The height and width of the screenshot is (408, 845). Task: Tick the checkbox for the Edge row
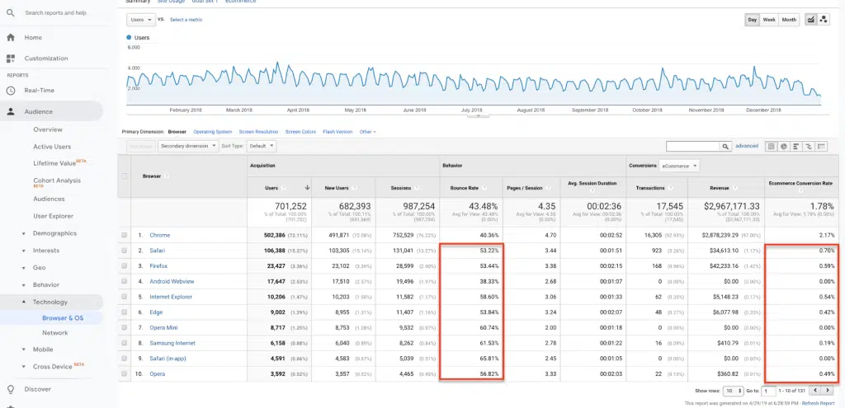click(x=125, y=312)
